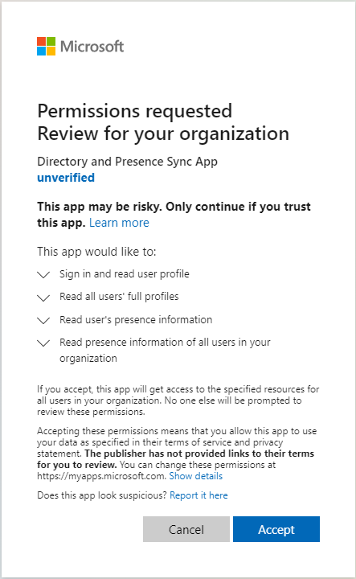
Task: Select the 'Sign in and read user profile' permission text
Action: (x=125, y=274)
